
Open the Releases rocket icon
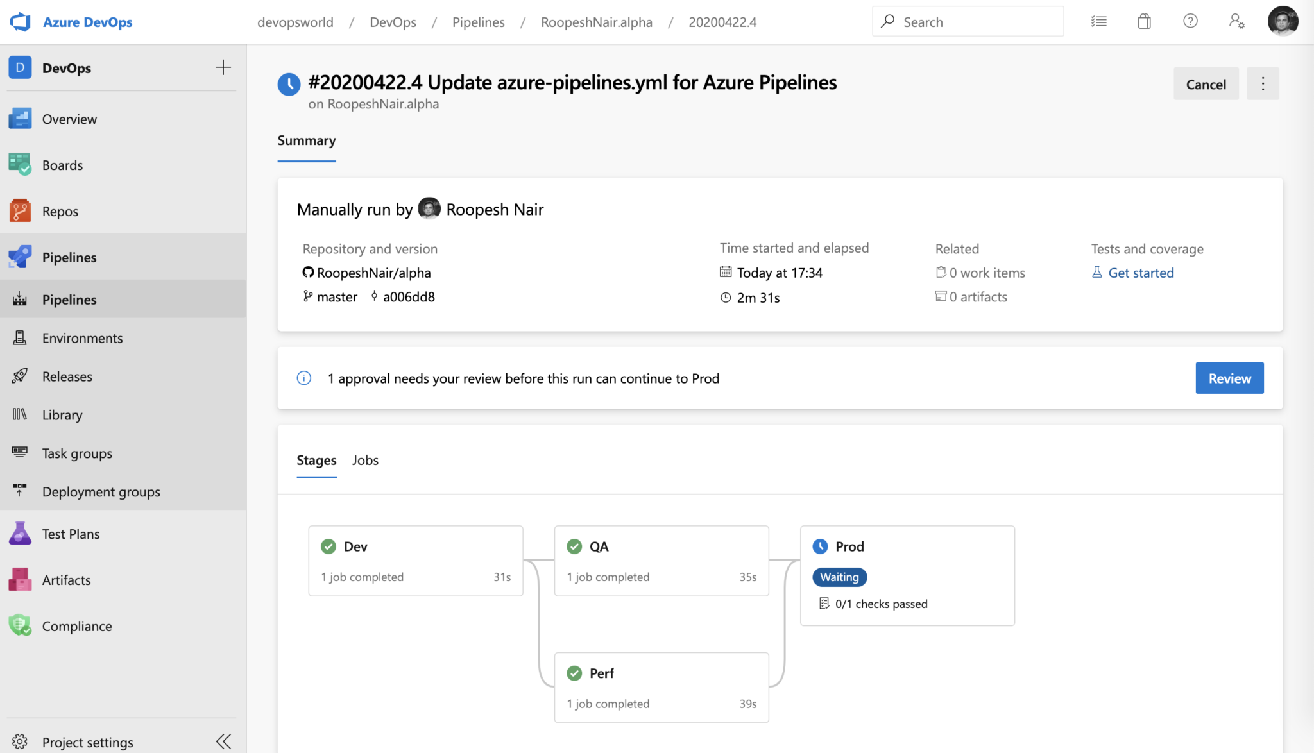coord(20,376)
